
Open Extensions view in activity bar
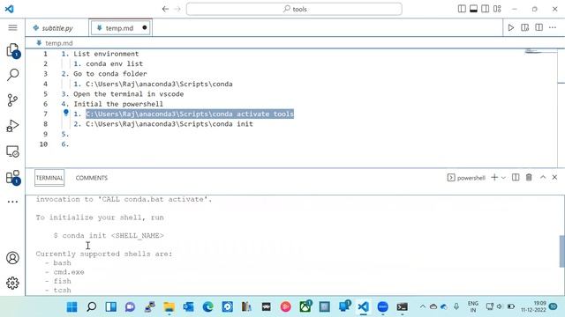tap(13, 177)
